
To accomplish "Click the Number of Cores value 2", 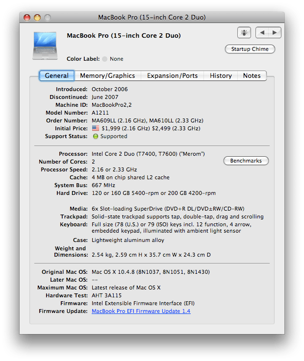I will [x=93, y=162].
